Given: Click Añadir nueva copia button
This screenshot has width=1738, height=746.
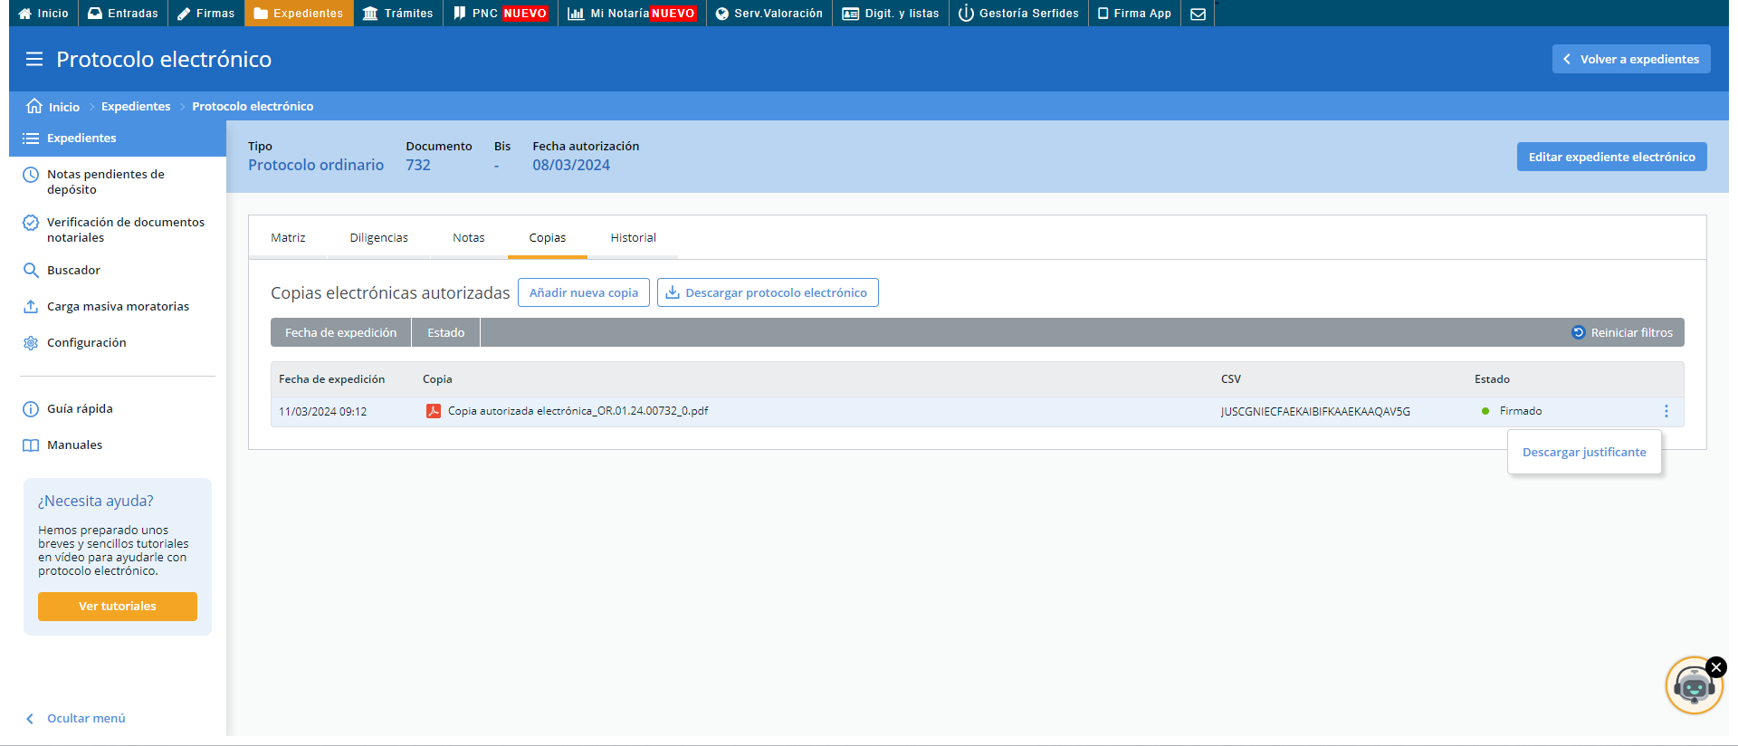Looking at the screenshot, I should point(583,292).
